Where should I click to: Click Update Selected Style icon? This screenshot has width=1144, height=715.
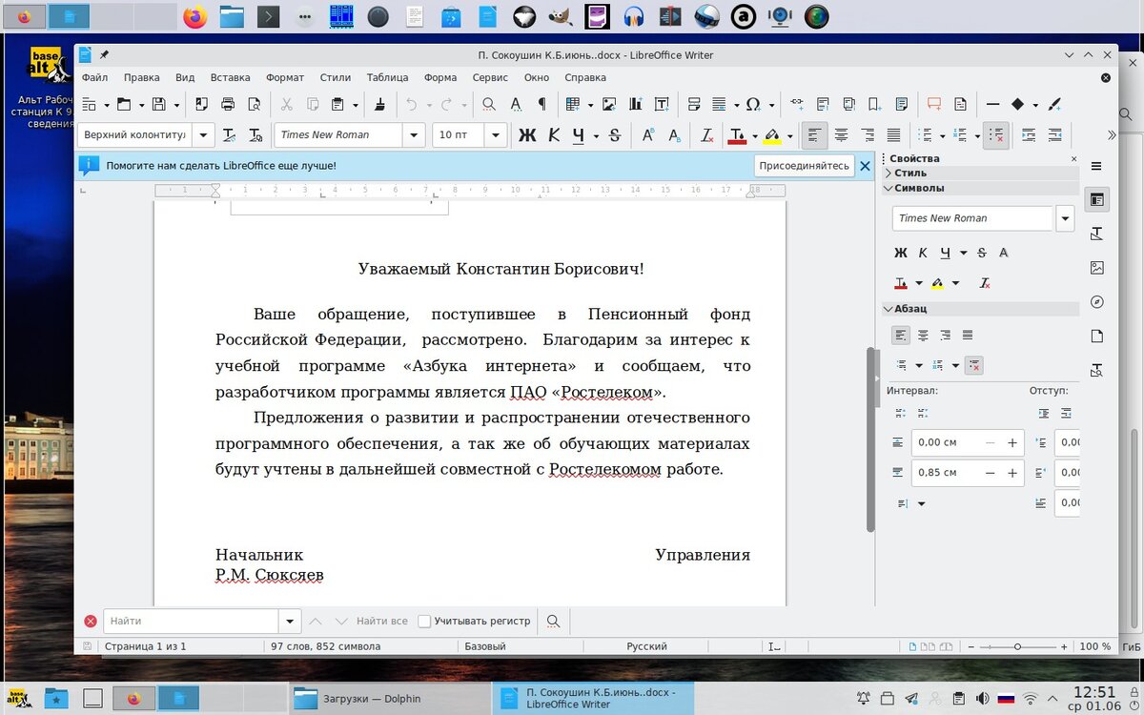(229, 135)
